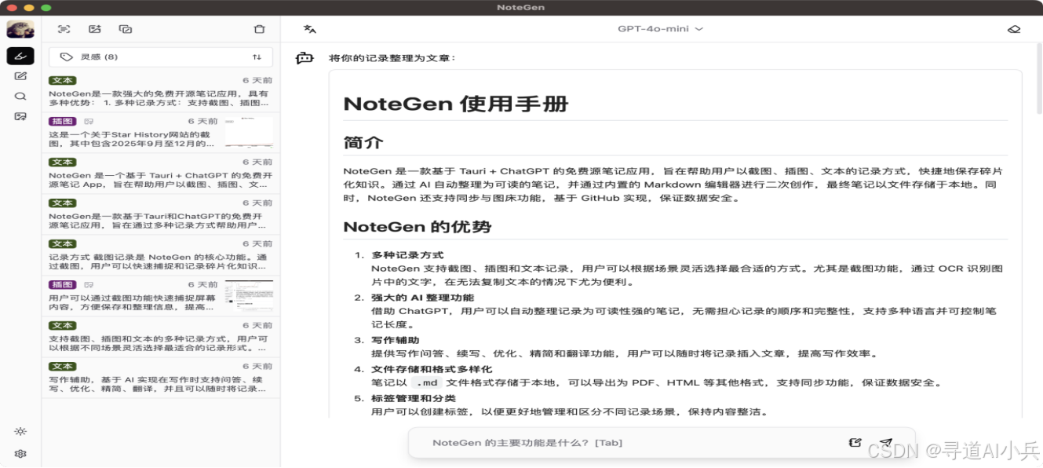
Task: Click the copy text record icon
Action: (127, 28)
